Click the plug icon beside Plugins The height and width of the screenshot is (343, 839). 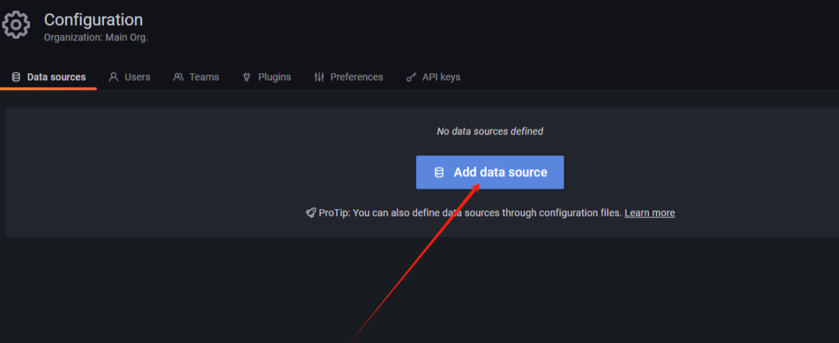click(247, 77)
